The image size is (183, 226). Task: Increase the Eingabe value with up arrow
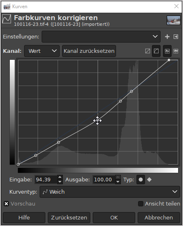(x=60, y=177)
